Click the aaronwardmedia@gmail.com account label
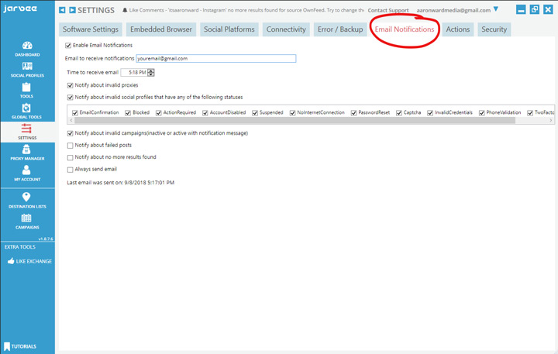Screen dimensions: 558x354 (x=453, y=10)
